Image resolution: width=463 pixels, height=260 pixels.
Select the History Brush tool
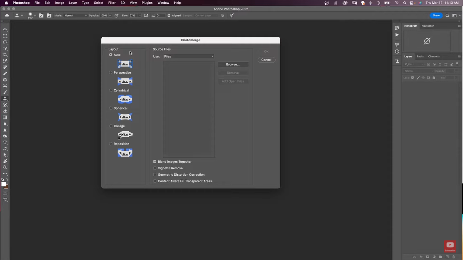(x=5, y=105)
